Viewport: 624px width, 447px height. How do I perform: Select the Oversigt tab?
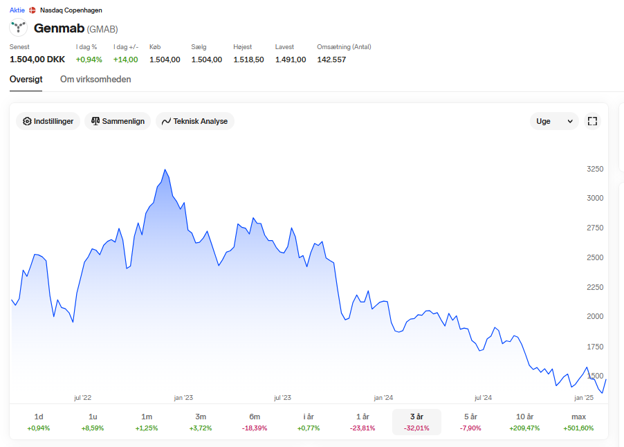point(26,79)
